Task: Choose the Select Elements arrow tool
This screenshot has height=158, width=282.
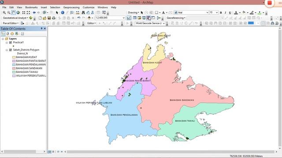Action: click(x=57, y=13)
